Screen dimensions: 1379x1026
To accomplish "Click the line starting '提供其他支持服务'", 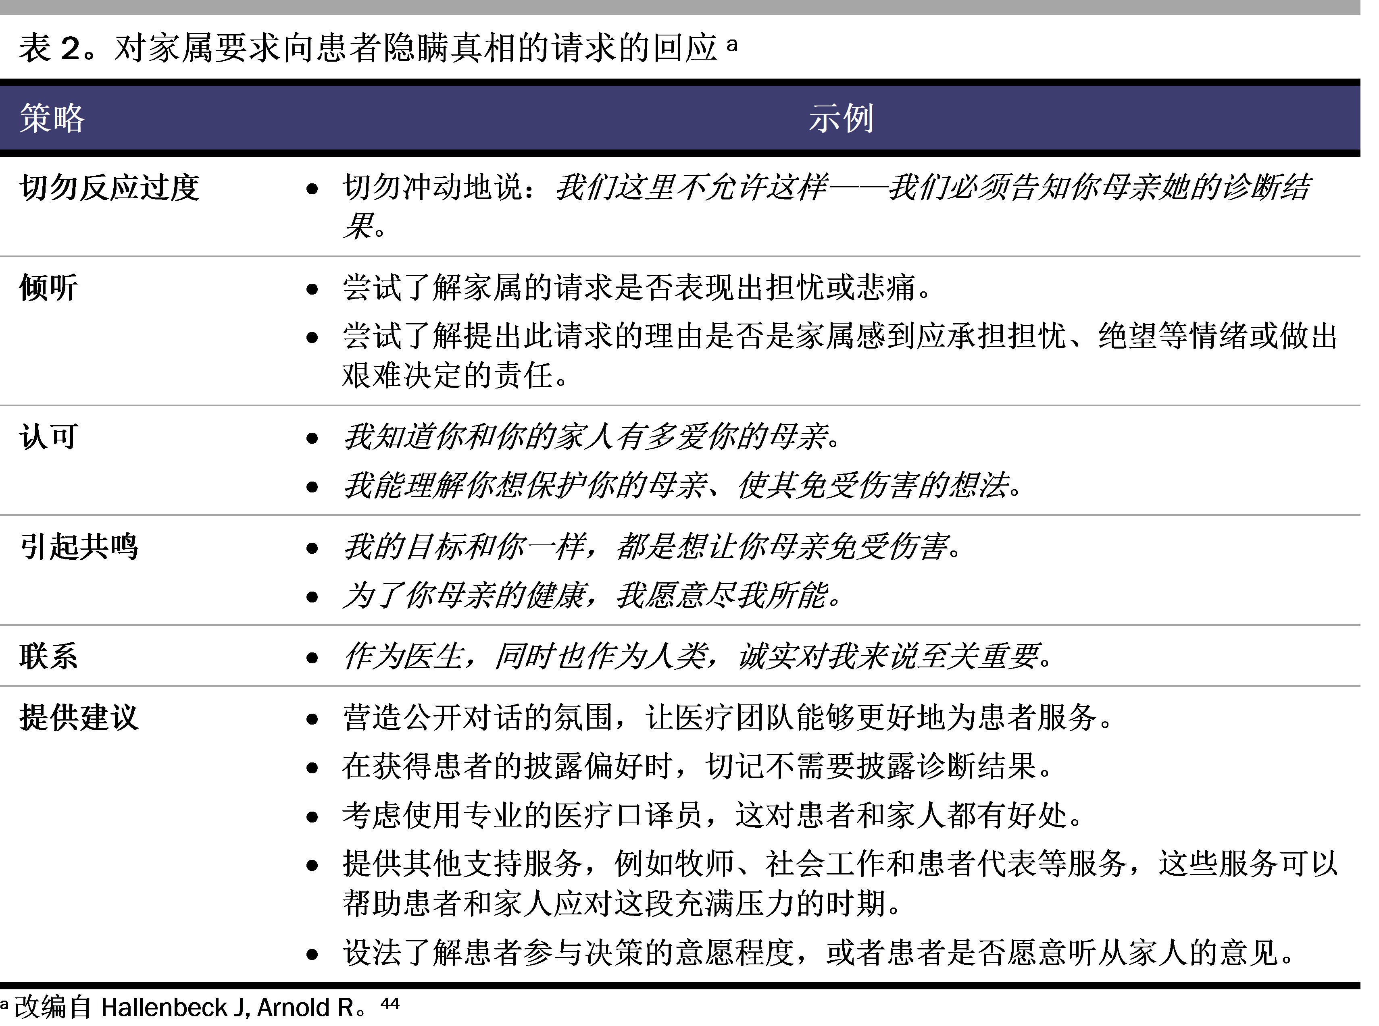I will (x=840, y=863).
